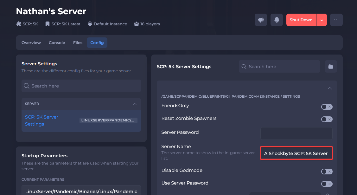Click magnifier icon in SCP: 5K settings search
Viewport: 357px width, 195px height.
(x=244, y=67)
